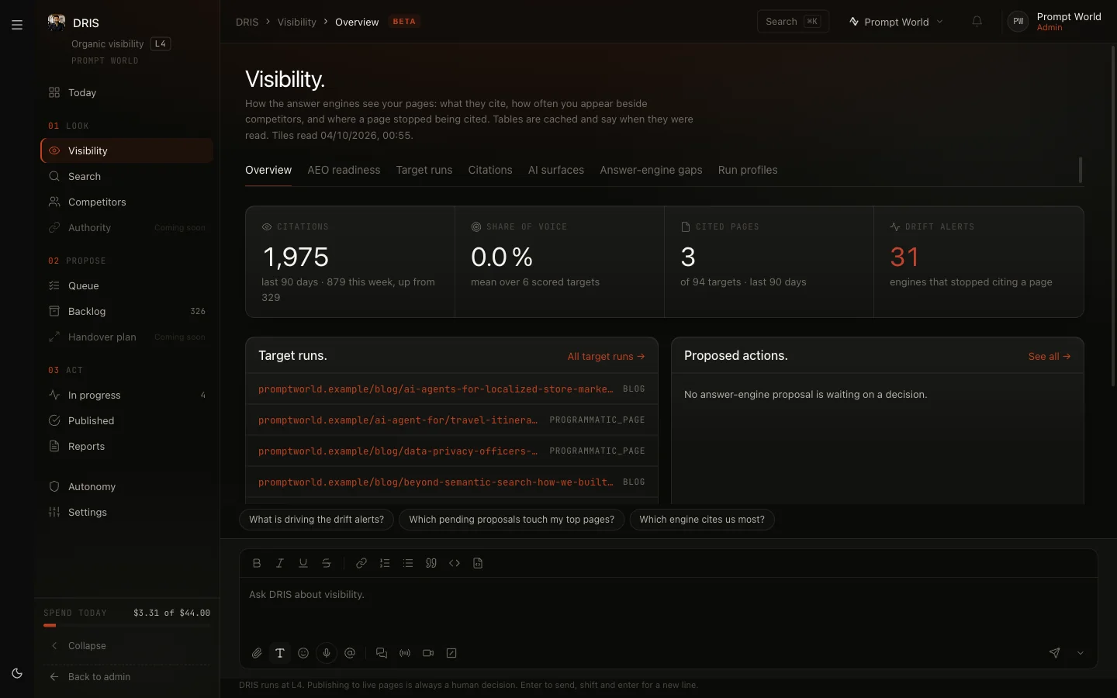Apply strikethrough formatting in the composer

click(327, 563)
